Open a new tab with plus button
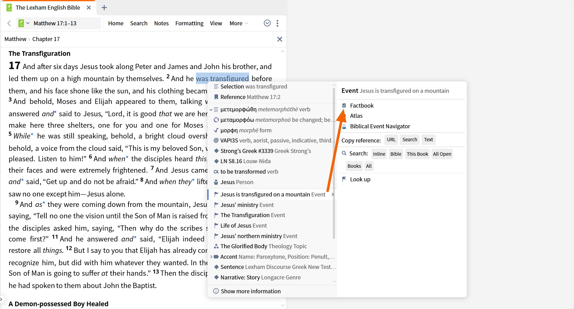The width and height of the screenshot is (574, 309). click(104, 7)
